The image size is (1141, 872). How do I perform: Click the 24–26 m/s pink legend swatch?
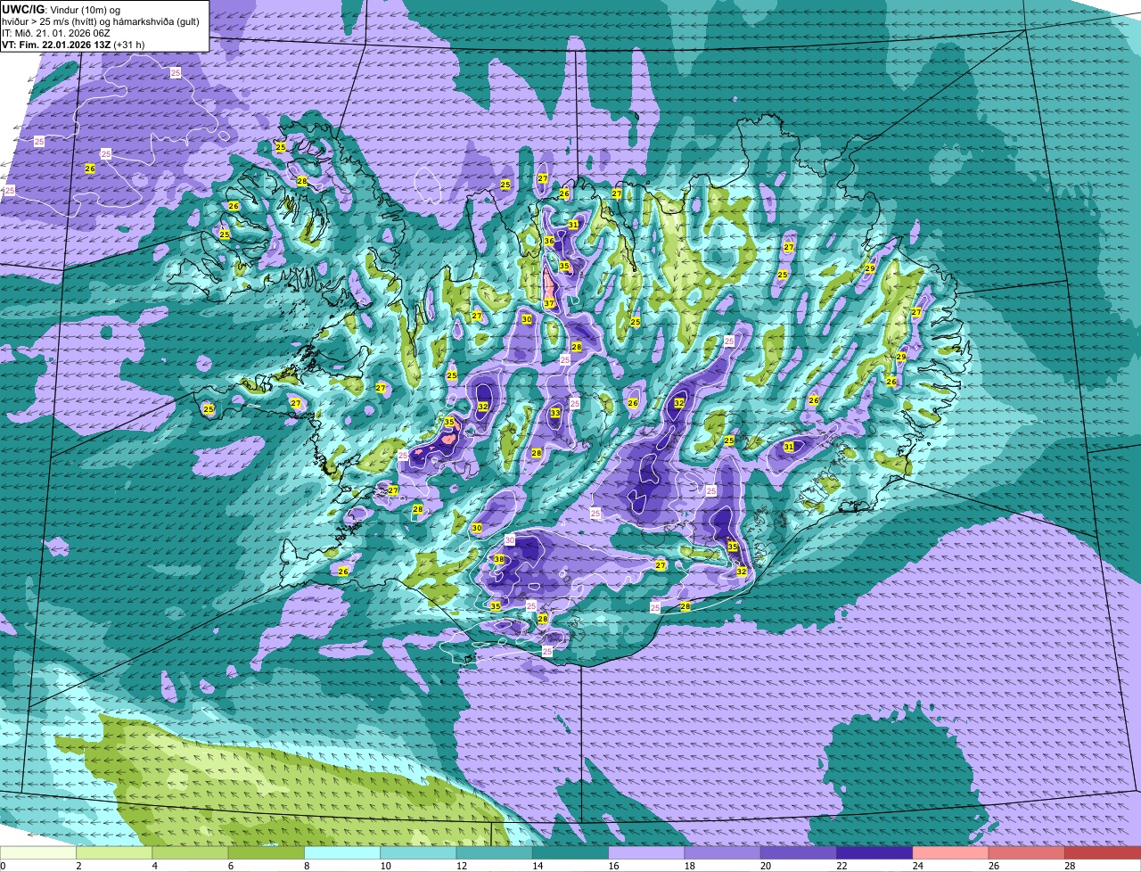pos(950,853)
